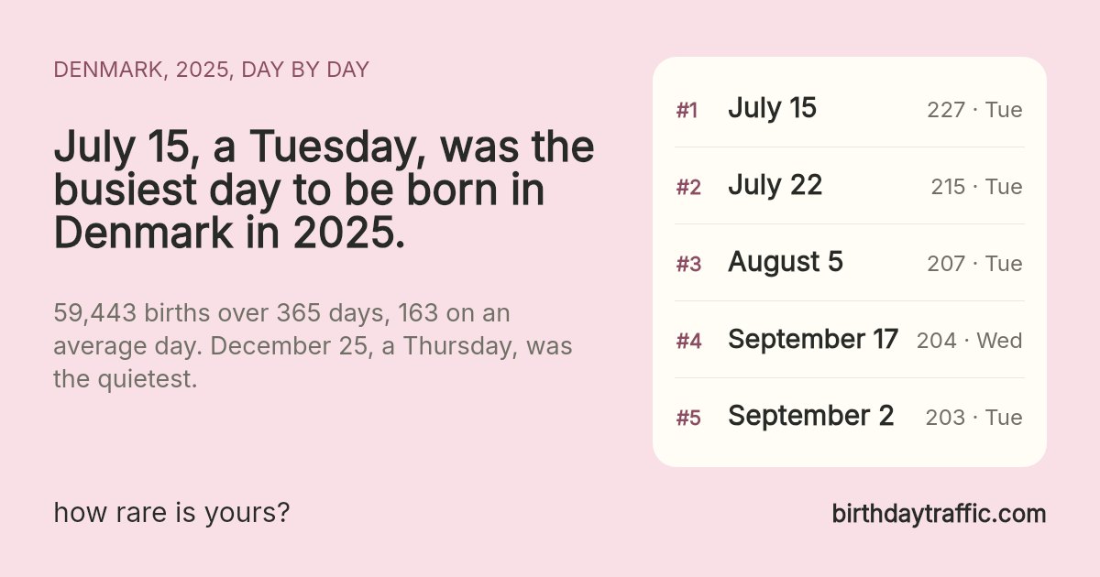Viewport: 1100px width, 577px height.
Task: Click the #1 rank badge
Action: 687,111
